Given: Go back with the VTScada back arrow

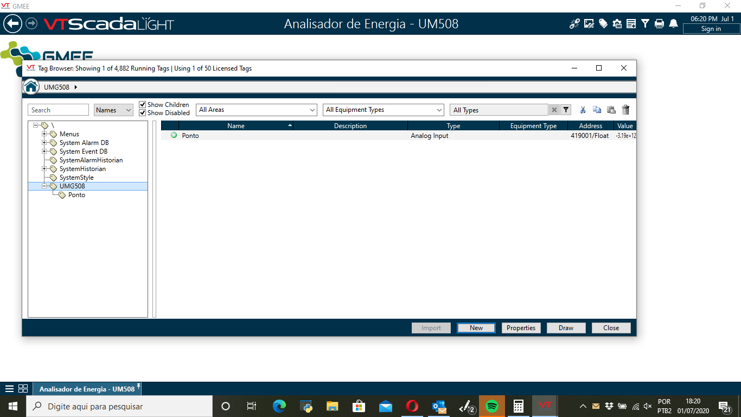Looking at the screenshot, I should (12, 24).
